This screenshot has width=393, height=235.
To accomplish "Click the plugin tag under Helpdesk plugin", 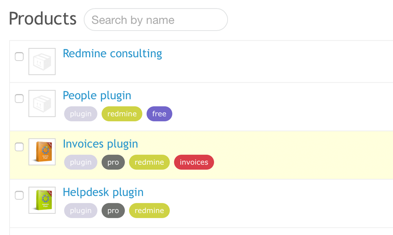I will click(81, 211).
